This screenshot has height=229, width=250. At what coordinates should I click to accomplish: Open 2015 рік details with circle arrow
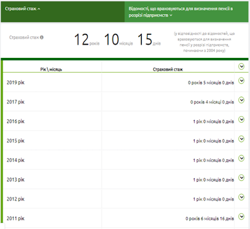pyautogui.click(x=241, y=139)
